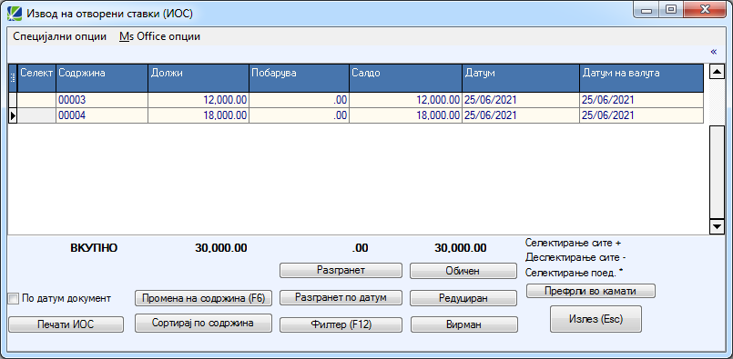
Task: Open Специјални опции menu
Action: (x=60, y=36)
